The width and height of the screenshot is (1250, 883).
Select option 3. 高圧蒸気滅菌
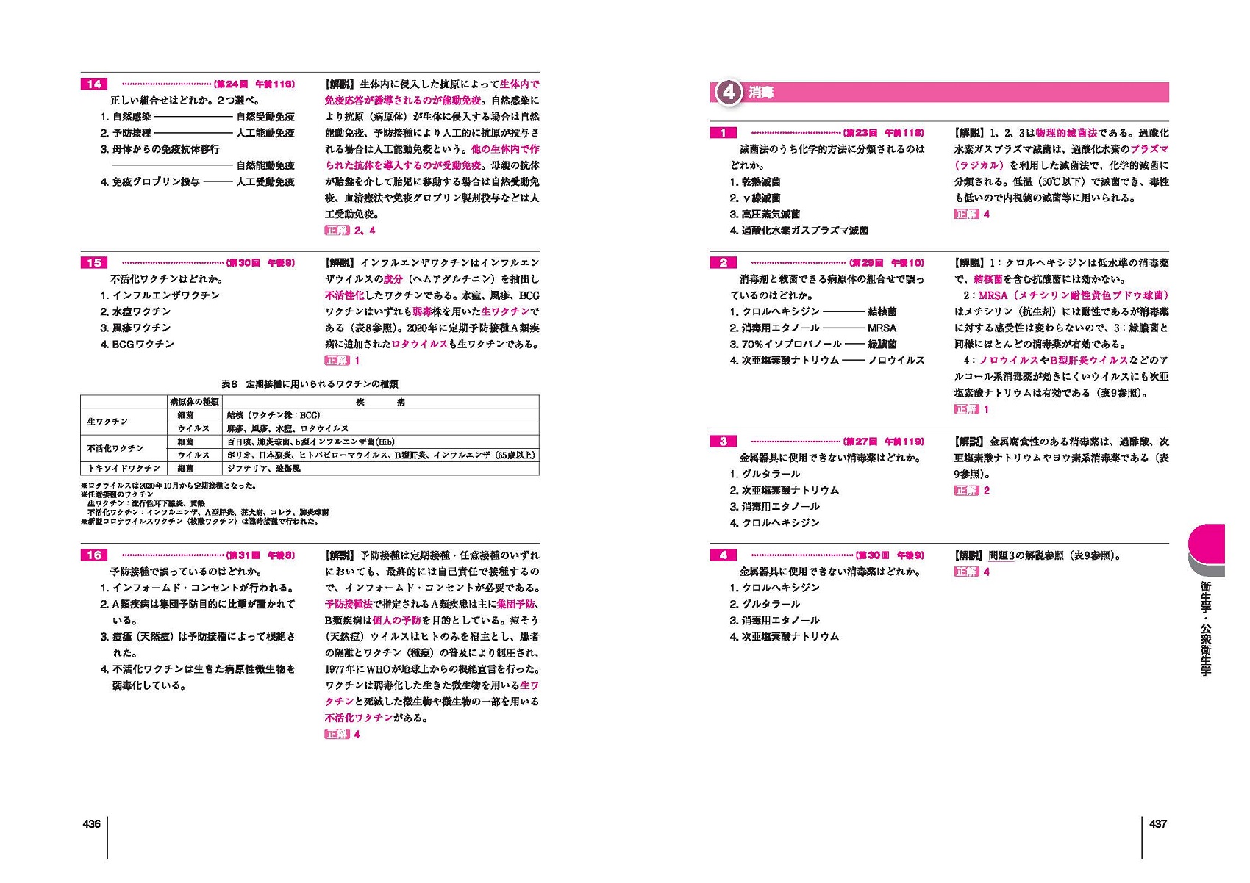(765, 214)
